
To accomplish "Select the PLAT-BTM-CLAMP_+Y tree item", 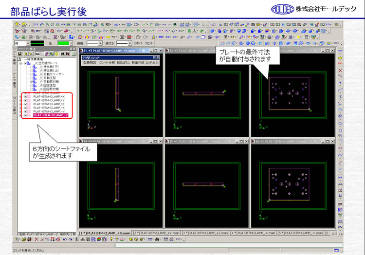I will pyautogui.click(x=49, y=101).
